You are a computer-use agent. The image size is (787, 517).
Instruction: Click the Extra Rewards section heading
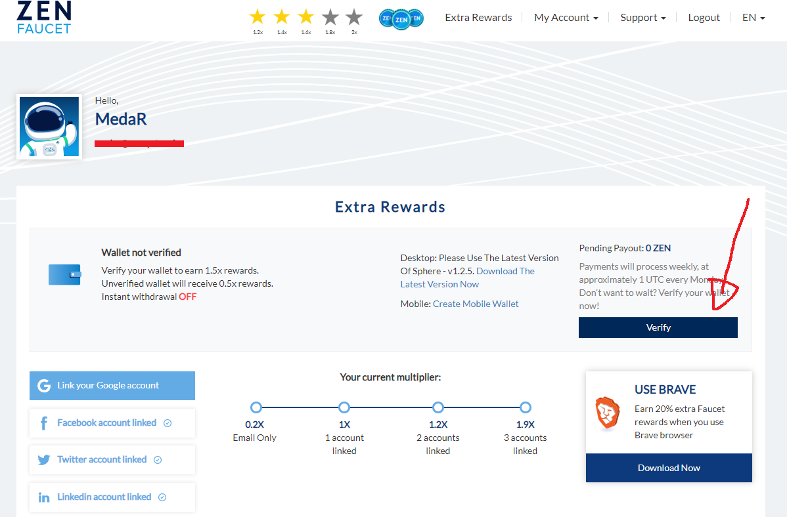click(390, 207)
